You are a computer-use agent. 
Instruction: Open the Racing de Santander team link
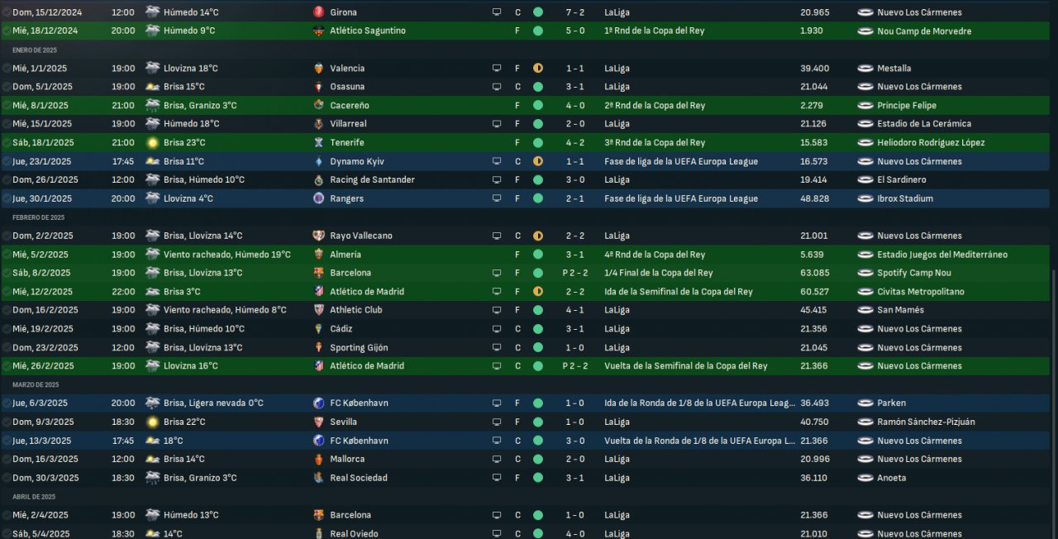372,179
